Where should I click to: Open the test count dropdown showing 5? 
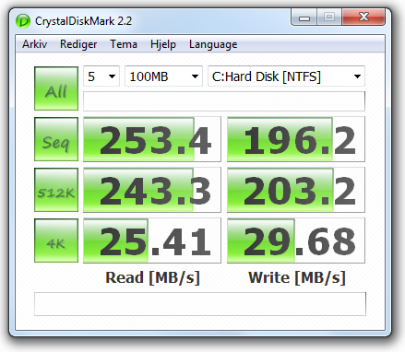(x=101, y=76)
